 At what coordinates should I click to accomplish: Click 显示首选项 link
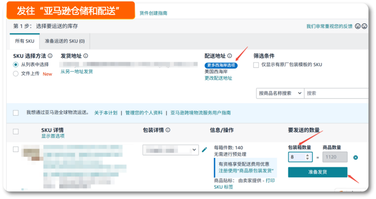click(x=53, y=136)
